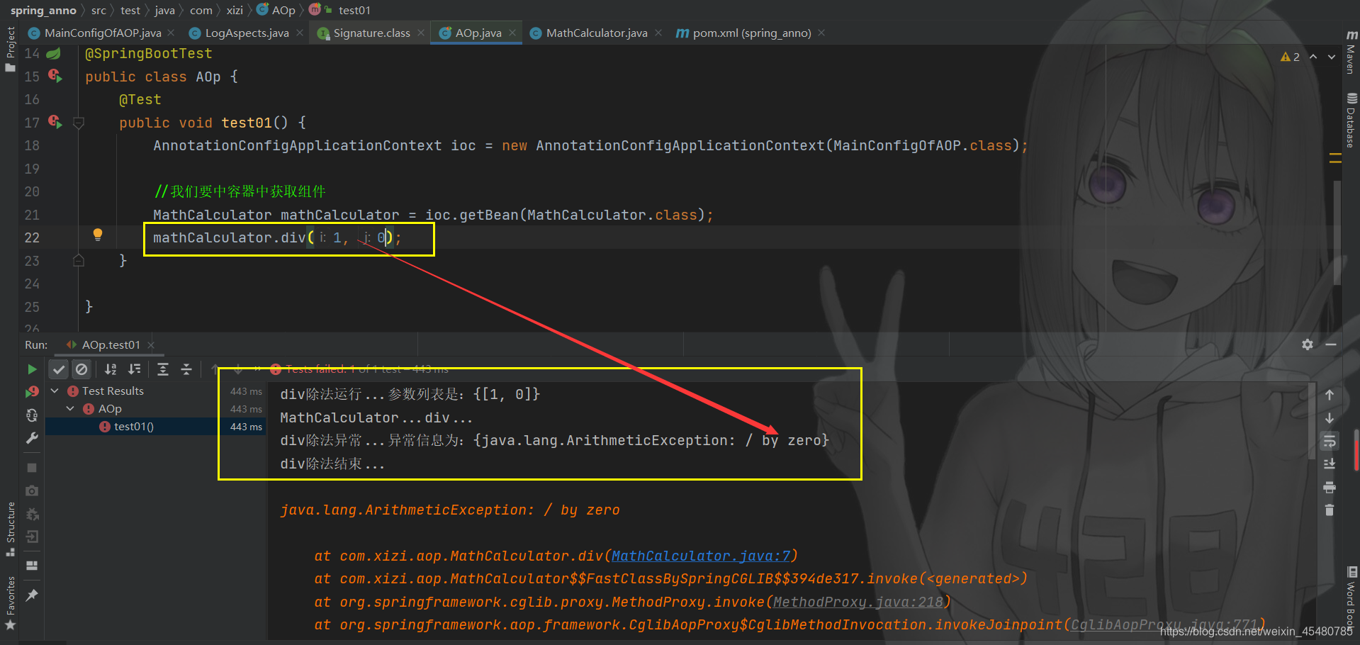Click the stop process square icon
Screen dimensions: 1360x645
[32, 468]
